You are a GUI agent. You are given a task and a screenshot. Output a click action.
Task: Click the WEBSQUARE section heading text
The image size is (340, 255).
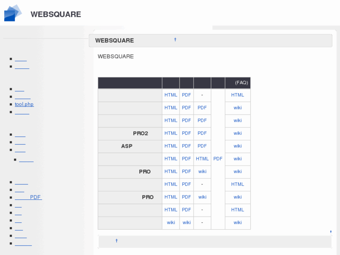[x=115, y=41]
